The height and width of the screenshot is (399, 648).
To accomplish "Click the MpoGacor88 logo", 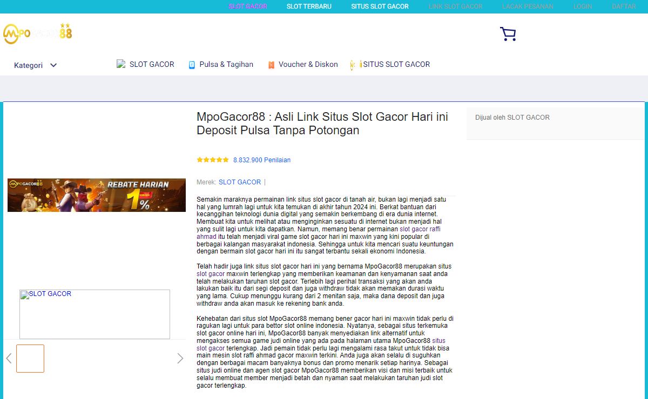I will (38, 33).
